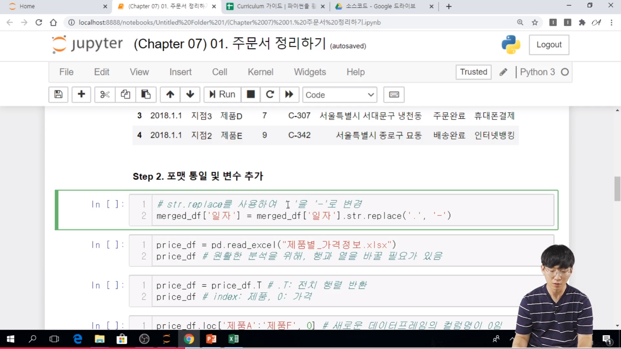Open the Cell menu

tap(220, 72)
